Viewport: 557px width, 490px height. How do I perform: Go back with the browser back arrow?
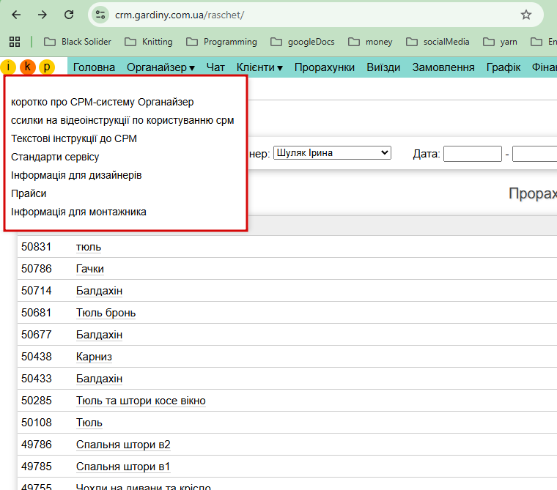pos(16,15)
